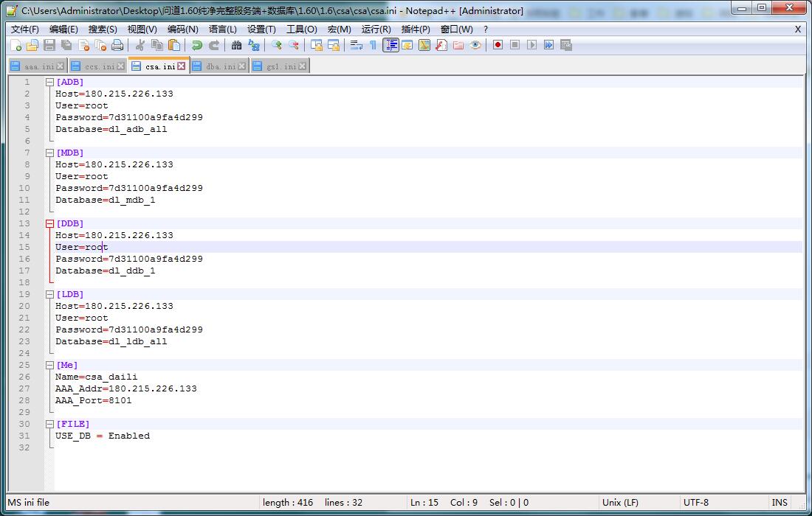Toggle show all characters pilcrow icon
This screenshot has height=516, width=812.
[x=373, y=46]
